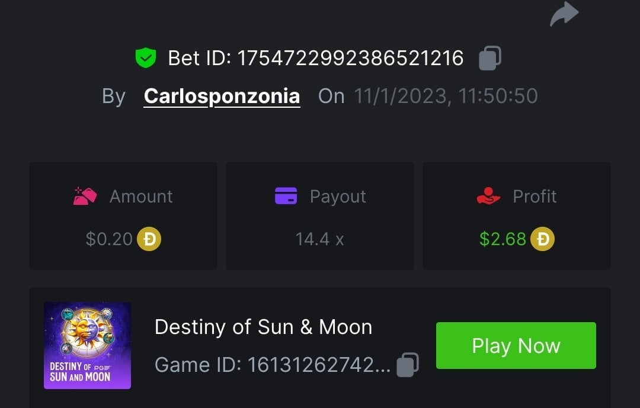Click the Dogecoin icon beside $0.20
640x408 pixels.
[149, 239]
